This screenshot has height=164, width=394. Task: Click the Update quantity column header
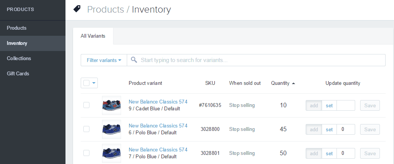[343, 83]
